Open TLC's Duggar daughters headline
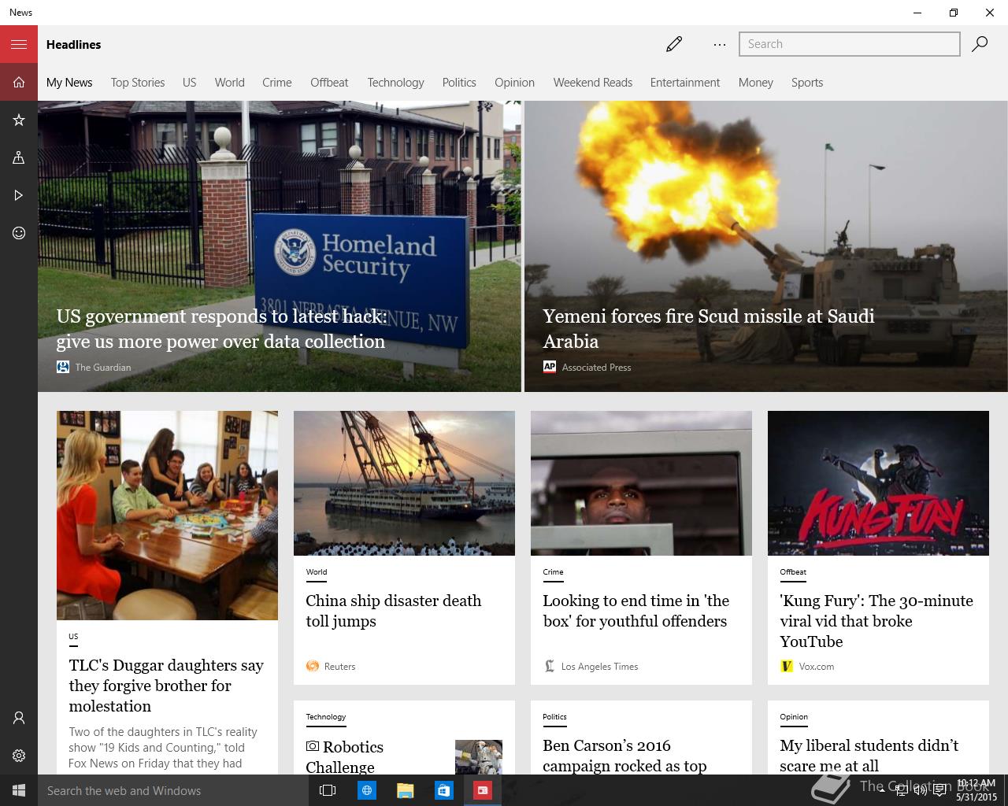1008x806 pixels. pos(166,686)
